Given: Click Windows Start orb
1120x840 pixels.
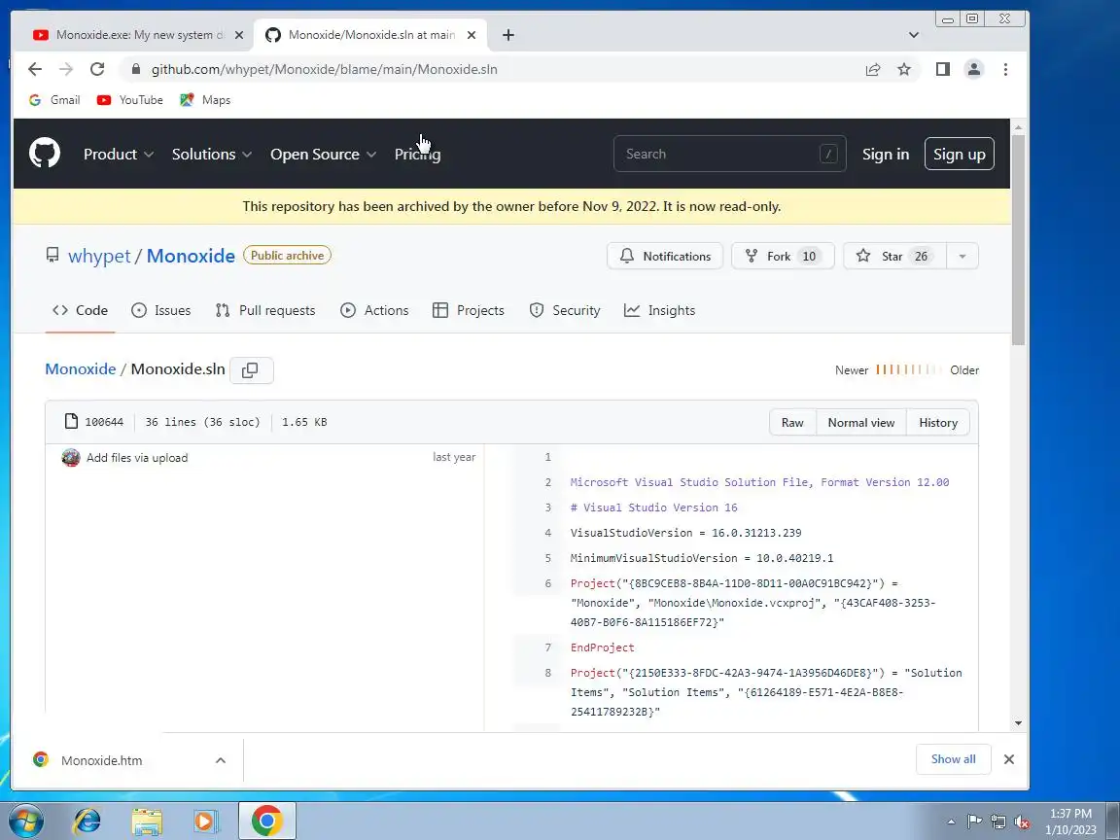Looking at the screenshot, I should pyautogui.click(x=25, y=821).
